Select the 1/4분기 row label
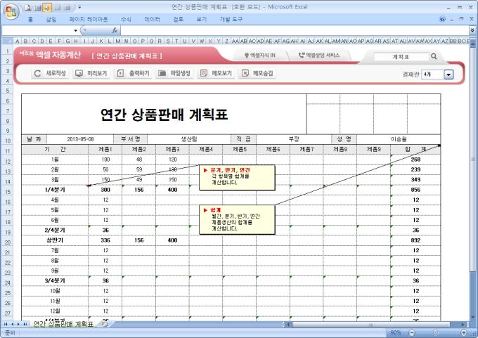Viewport: 478px width, 338px height. coord(55,190)
